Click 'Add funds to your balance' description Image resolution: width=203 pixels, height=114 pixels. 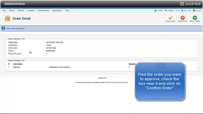(x=59, y=67)
